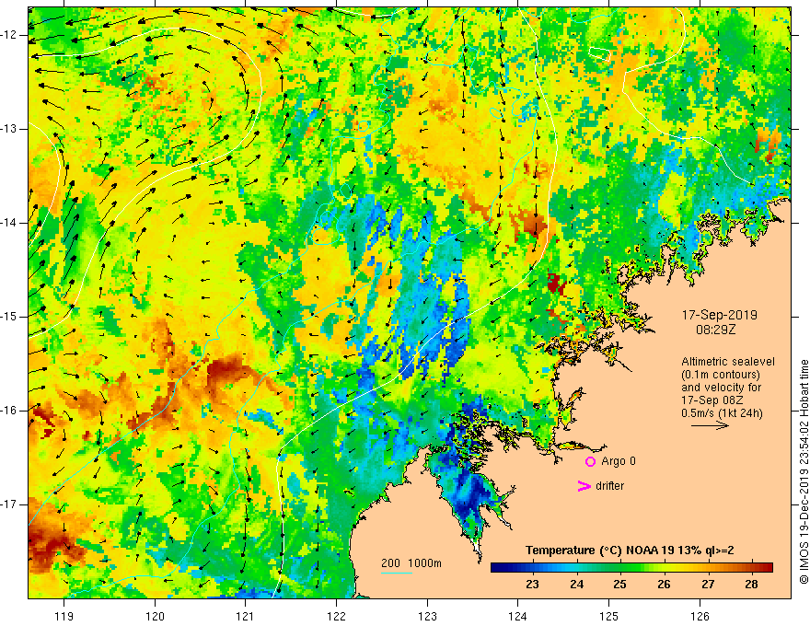Viewport: 810px width, 626px height.
Task: Click the 'Argo 0' legend label
Action: (619, 461)
